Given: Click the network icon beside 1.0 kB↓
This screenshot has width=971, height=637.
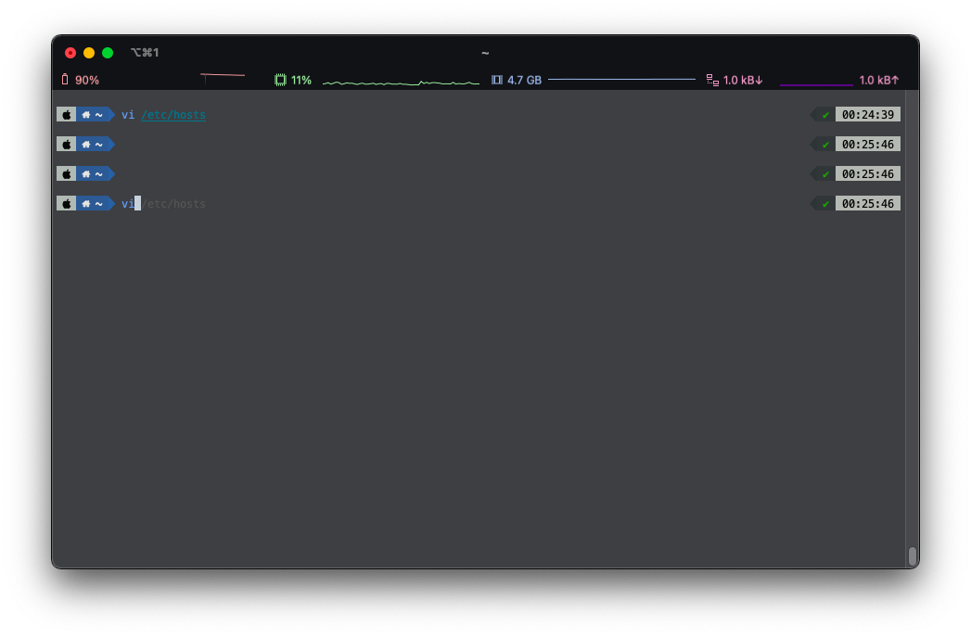Looking at the screenshot, I should [713, 80].
